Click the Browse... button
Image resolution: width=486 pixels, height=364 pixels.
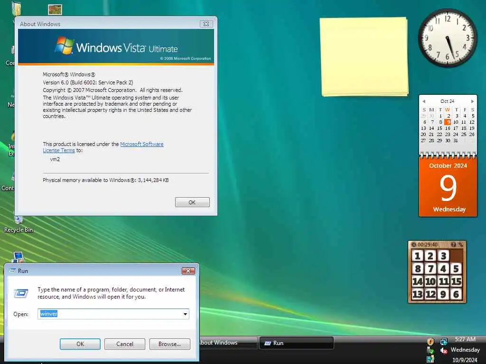click(169, 344)
